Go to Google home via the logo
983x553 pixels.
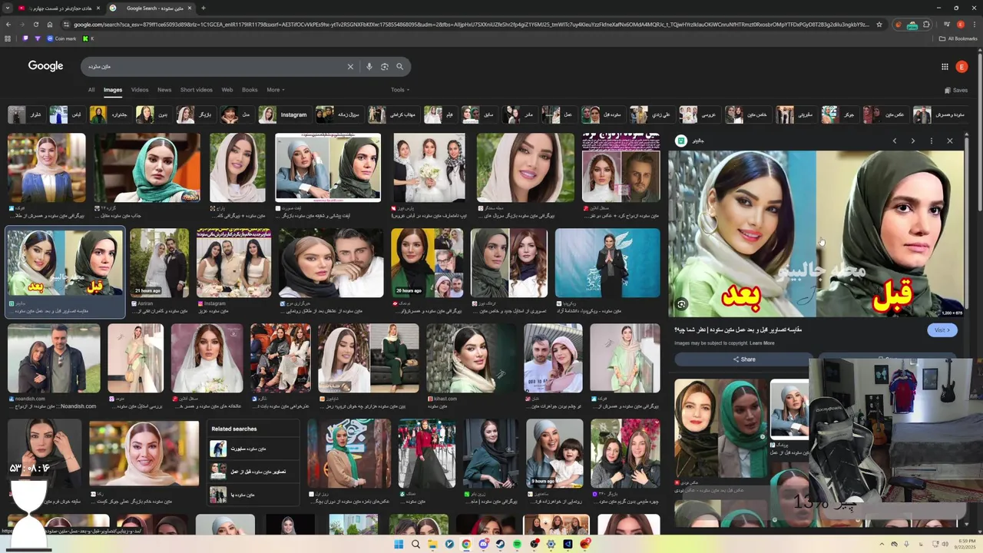(46, 66)
